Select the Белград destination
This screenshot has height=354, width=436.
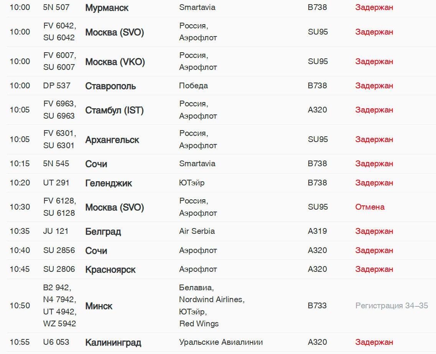[x=103, y=232]
